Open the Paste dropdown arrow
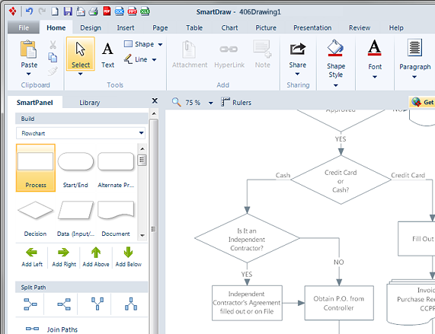The height and width of the screenshot is (334, 435). tap(29, 74)
